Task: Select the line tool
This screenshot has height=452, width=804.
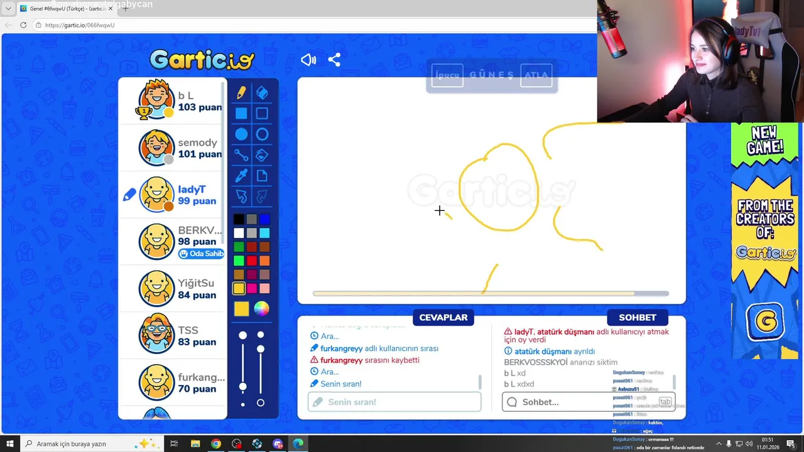Action: coord(241,155)
